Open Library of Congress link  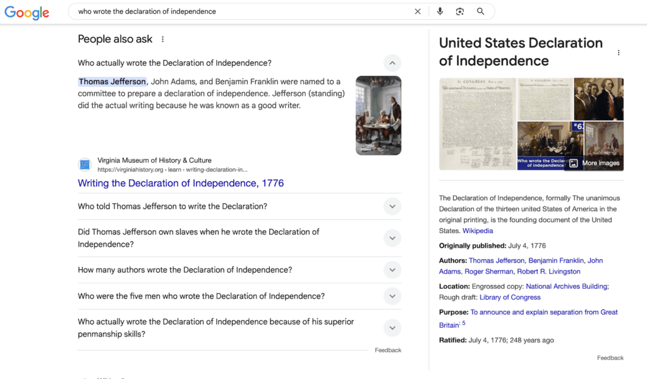point(510,297)
